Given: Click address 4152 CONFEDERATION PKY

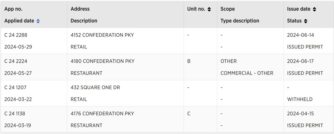Looking at the screenshot, I should pos(102,35).
